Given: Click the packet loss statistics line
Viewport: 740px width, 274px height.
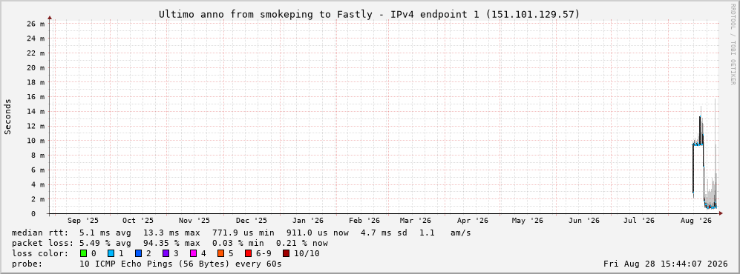Looking at the screenshot, I should 170,243.
